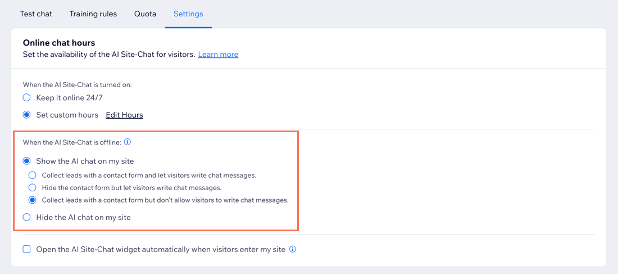
Task: Click the Online chat hours heading
Action: tap(59, 43)
